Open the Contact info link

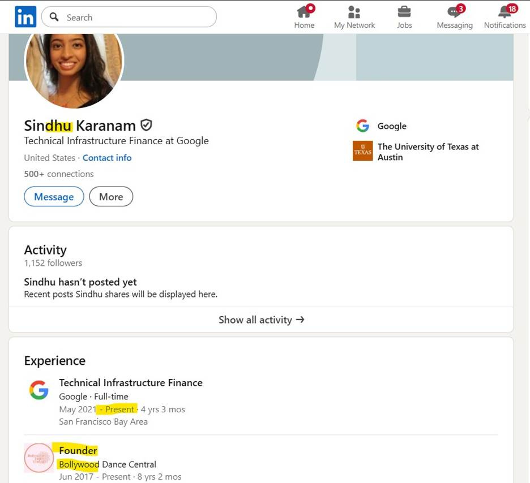107,158
